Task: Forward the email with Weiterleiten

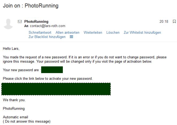Action: click(93, 33)
